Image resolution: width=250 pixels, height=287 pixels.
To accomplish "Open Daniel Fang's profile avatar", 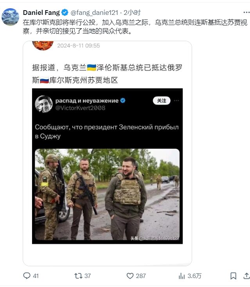I will click(x=10, y=17).
